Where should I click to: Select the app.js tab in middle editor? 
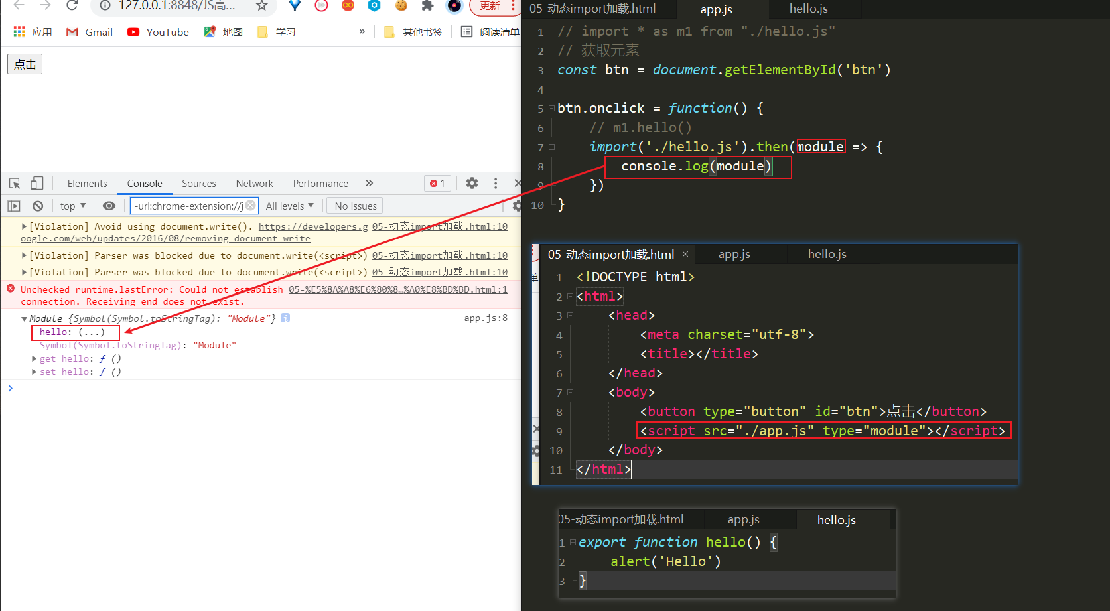coord(734,254)
